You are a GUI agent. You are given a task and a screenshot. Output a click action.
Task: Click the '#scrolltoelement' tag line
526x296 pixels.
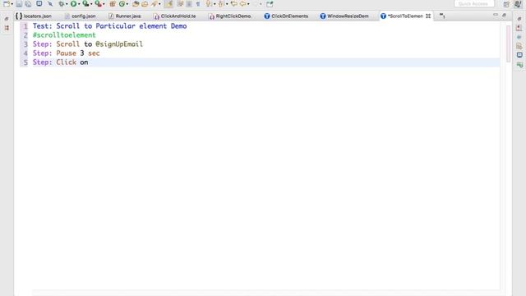pyautogui.click(x=64, y=35)
